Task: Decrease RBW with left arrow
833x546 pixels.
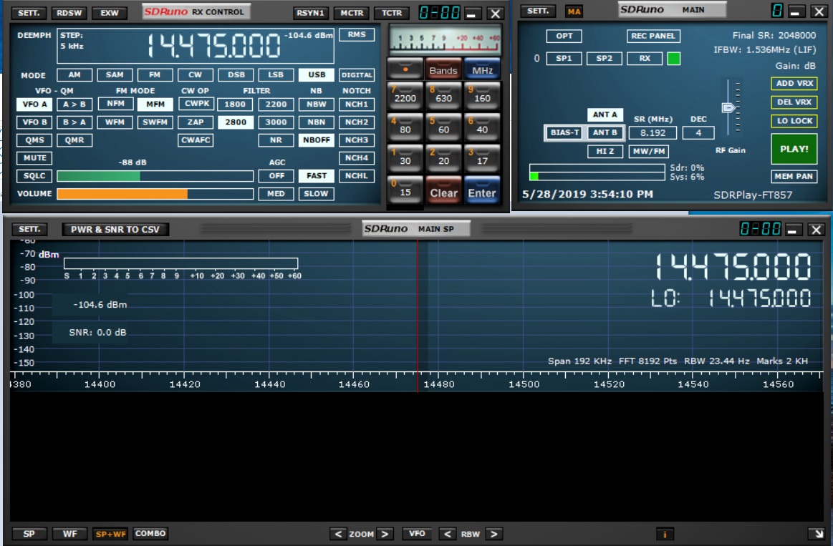Action: [448, 534]
